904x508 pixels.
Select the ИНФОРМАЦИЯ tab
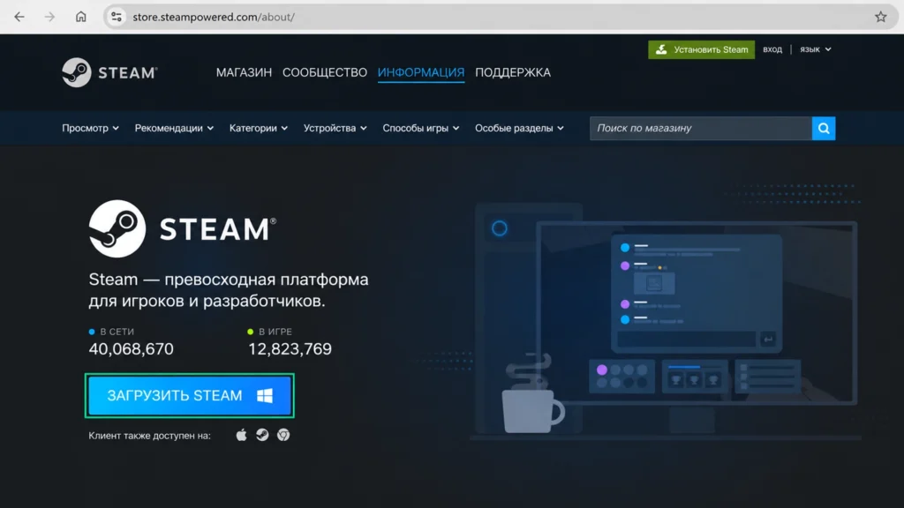click(421, 72)
